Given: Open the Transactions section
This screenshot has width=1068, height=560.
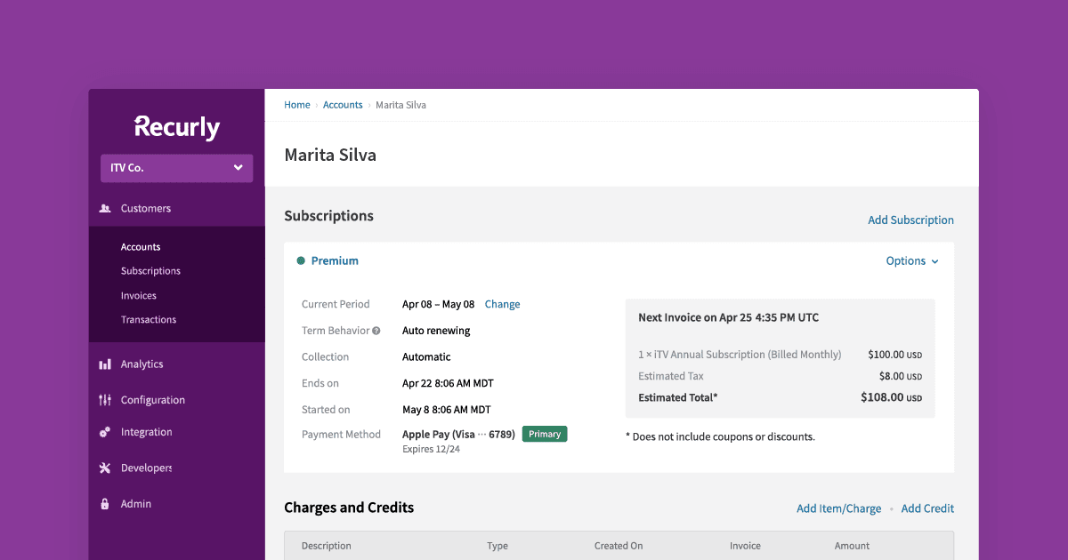Looking at the screenshot, I should coord(148,319).
